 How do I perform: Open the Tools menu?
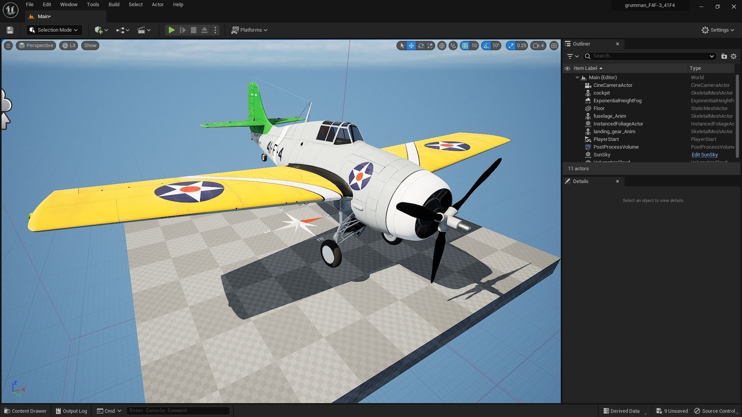[x=93, y=5]
